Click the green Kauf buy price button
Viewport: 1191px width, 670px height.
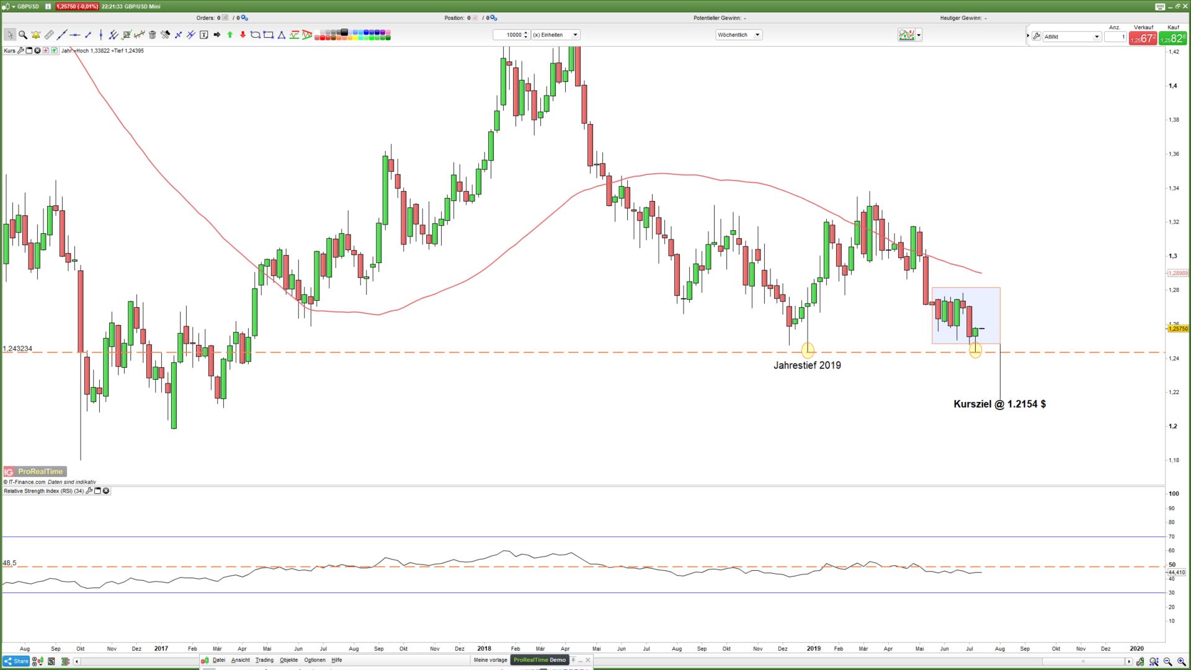point(1173,38)
